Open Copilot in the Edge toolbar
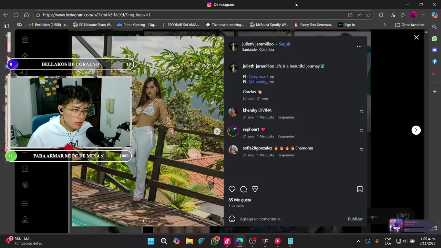Screen dimensions: 441x248 (x=434, y=15)
